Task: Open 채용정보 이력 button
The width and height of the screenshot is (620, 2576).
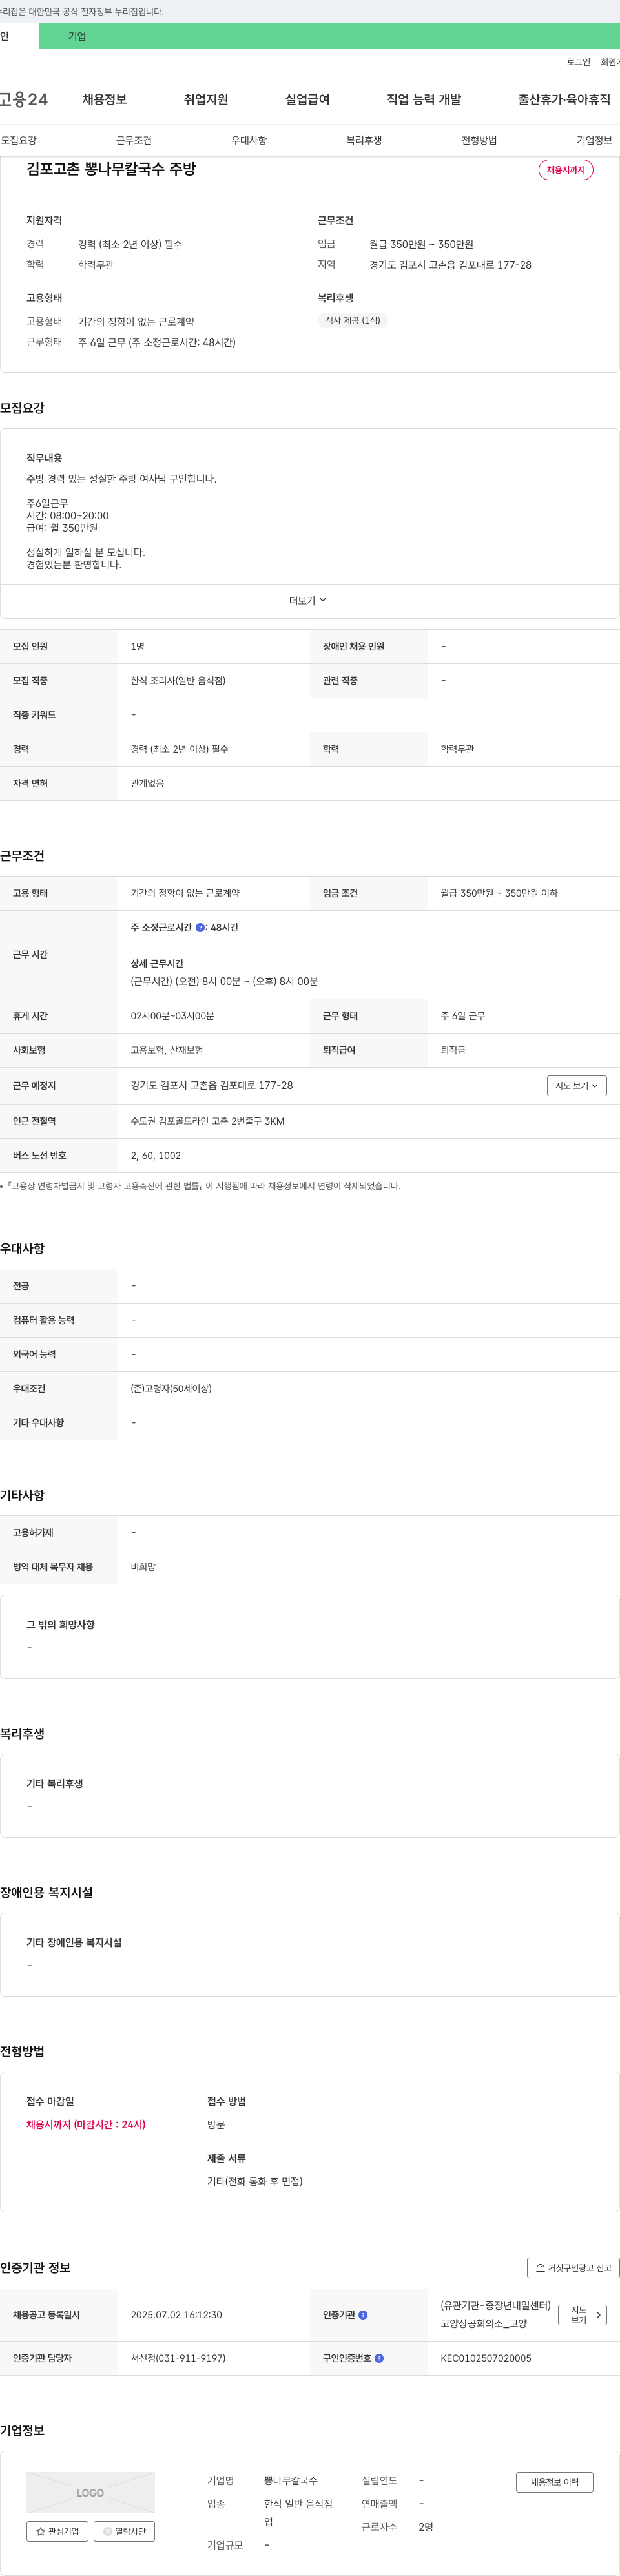Action: 554,2482
